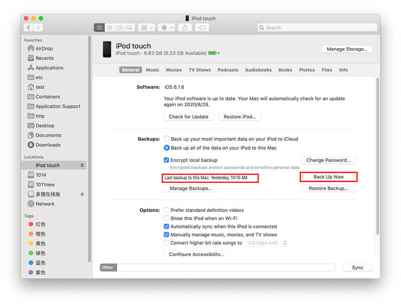Click Back Up Now
Image resolution: width=401 pixels, height=306 pixels.
coord(328,177)
